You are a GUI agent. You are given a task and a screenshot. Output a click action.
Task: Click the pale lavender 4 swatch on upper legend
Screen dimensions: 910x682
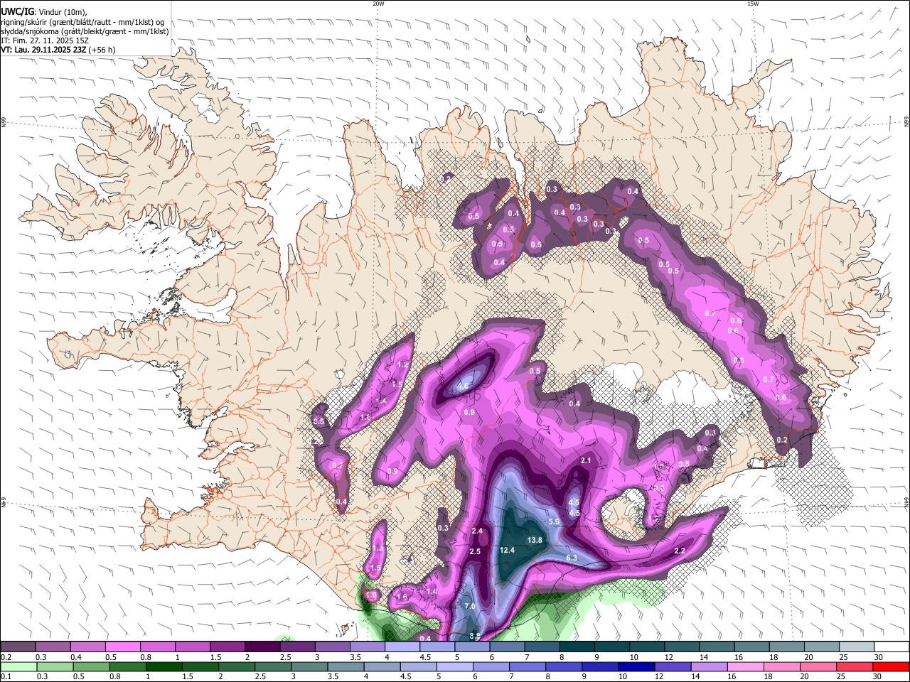pyautogui.click(x=402, y=646)
